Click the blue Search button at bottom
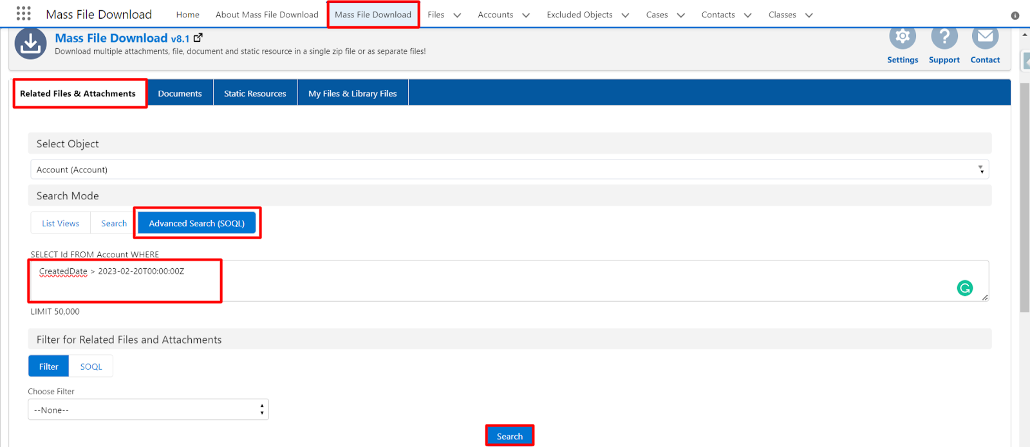The width and height of the screenshot is (1030, 447). [x=510, y=436]
